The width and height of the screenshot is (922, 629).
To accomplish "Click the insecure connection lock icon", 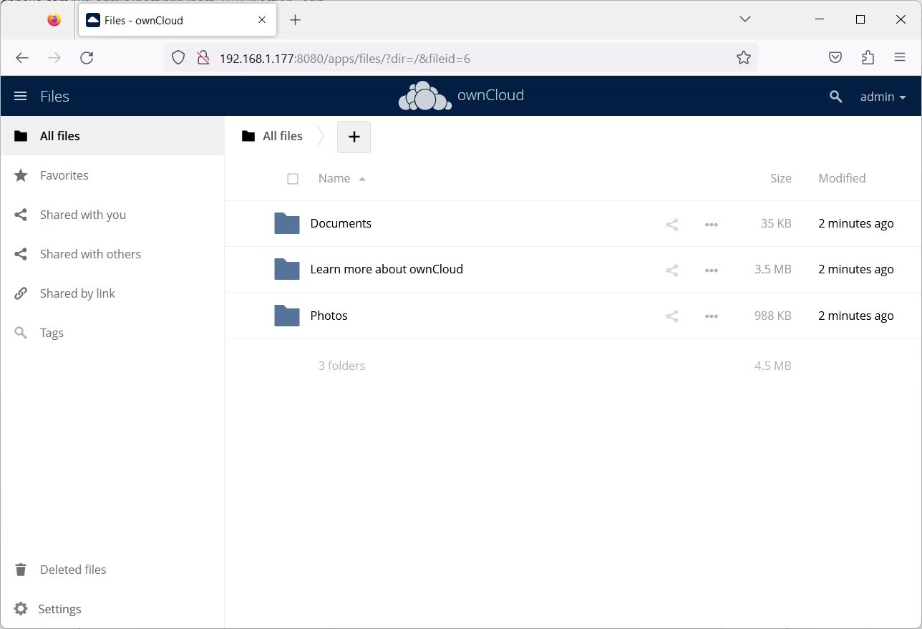I will pos(203,58).
